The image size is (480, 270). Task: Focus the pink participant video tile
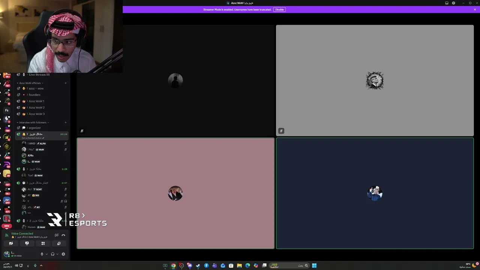coord(175,193)
